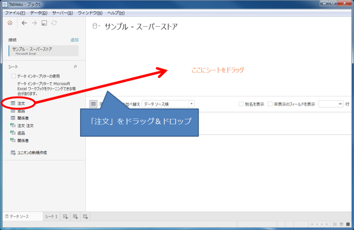Select the 注文 注文 named range
The image size is (354, 230).
coord(22,126)
